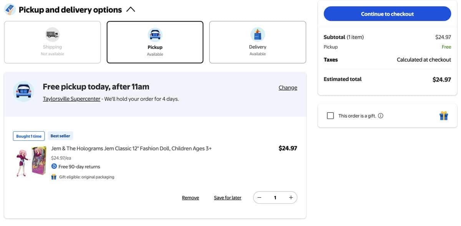Decrease item quantity with minus button
The height and width of the screenshot is (226, 461).
[259, 198]
